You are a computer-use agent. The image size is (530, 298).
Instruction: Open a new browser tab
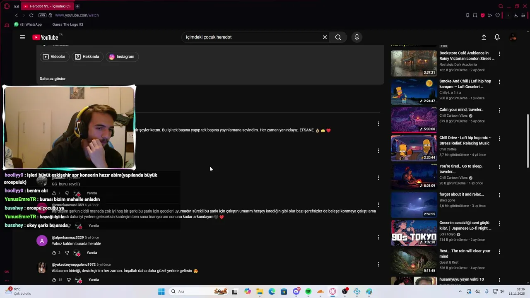click(77, 6)
